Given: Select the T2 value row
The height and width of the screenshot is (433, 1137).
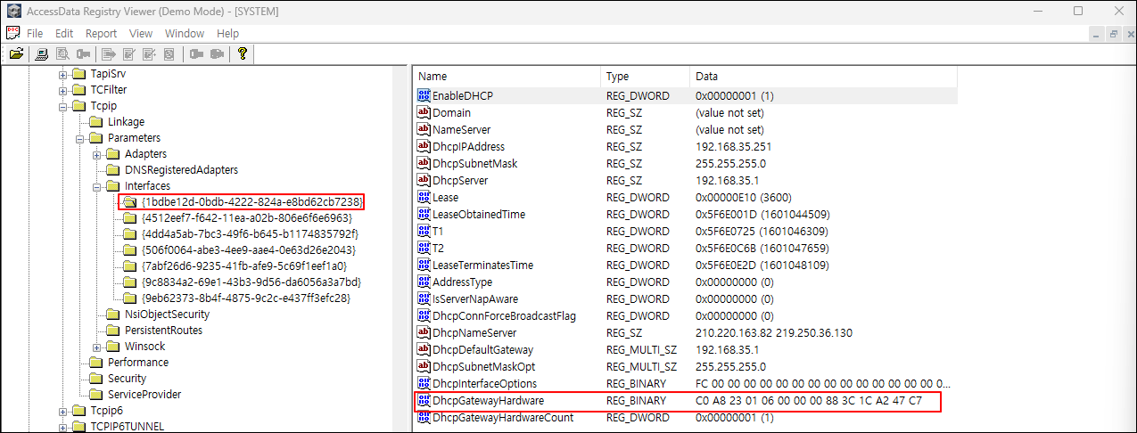Looking at the screenshot, I should [x=687, y=248].
